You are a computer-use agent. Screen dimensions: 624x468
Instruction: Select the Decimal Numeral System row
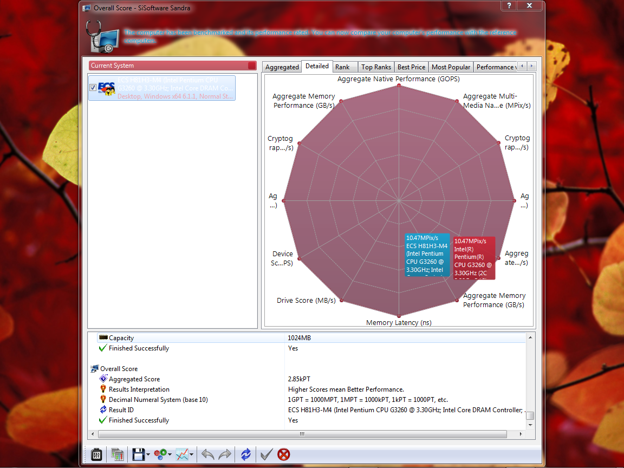pyautogui.click(x=311, y=400)
